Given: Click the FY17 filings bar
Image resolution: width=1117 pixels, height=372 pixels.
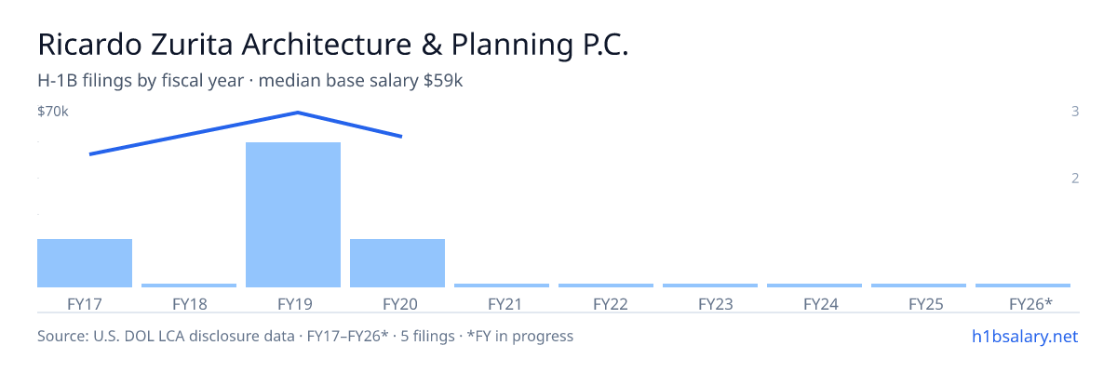Looking at the screenshot, I should [x=85, y=263].
